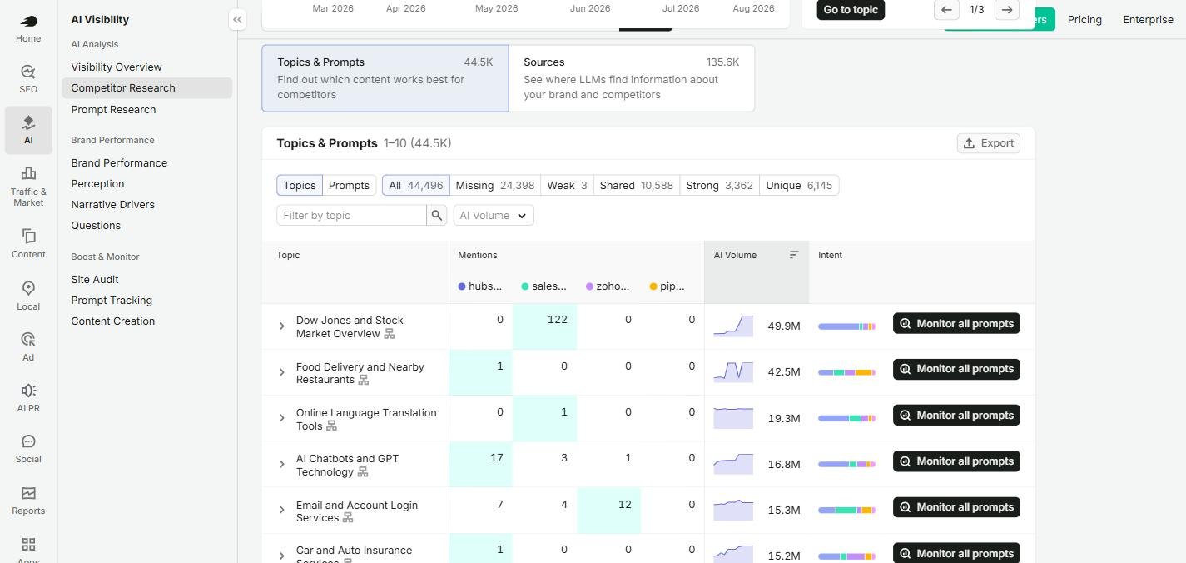This screenshot has height=563, width=1186.
Task: Click the Export button
Action: pyautogui.click(x=989, y=143)
